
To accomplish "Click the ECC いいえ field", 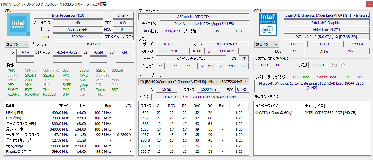I will (242, 89).
